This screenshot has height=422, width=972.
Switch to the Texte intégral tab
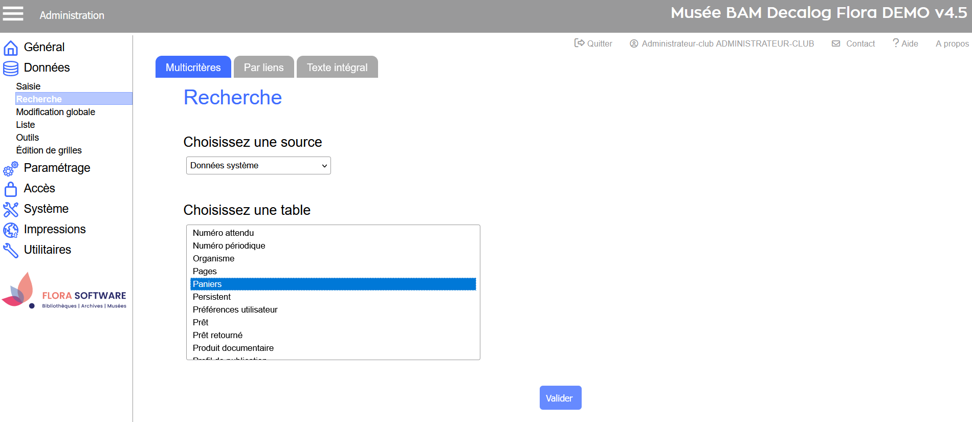[337, 68]
